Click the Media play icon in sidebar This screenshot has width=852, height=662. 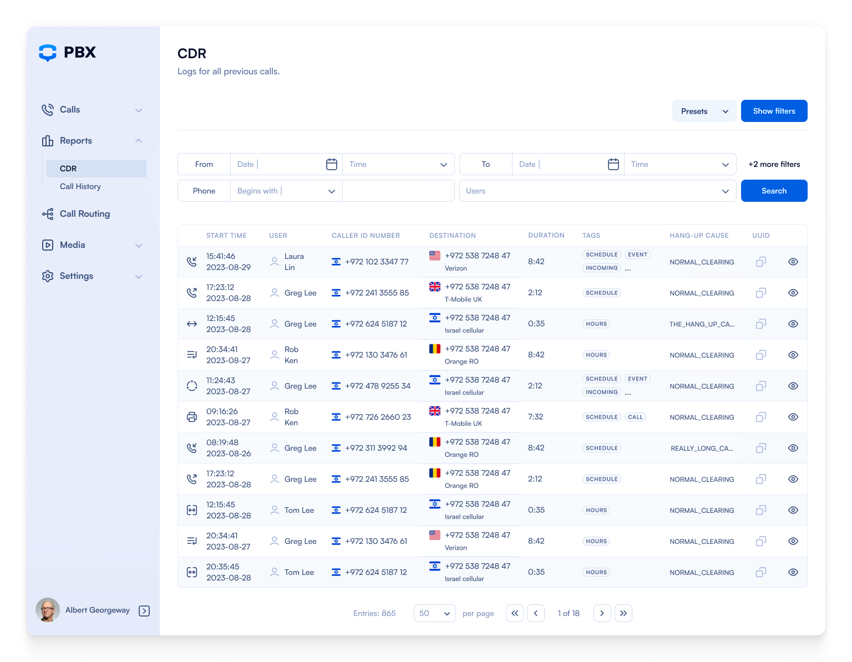pyautogui.click(x=48, y=245)
